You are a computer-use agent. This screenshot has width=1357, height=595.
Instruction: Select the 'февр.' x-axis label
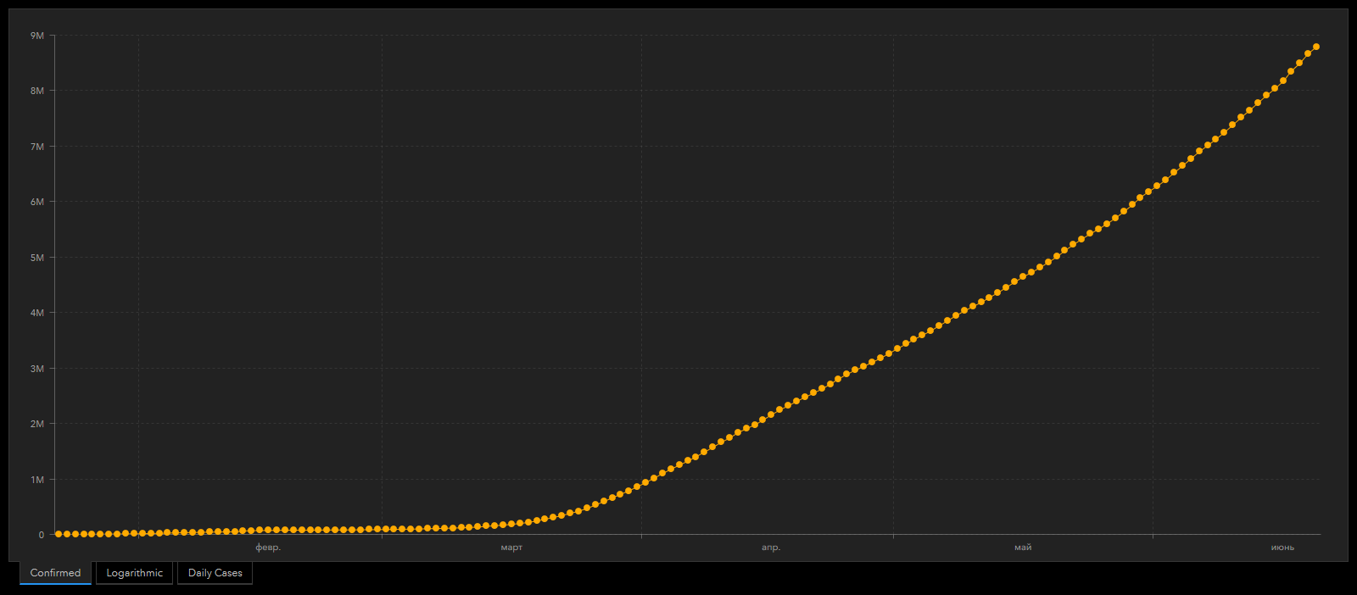[x=268, y=548]
